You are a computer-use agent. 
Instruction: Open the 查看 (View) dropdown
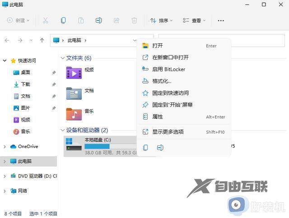click(194, 20)
